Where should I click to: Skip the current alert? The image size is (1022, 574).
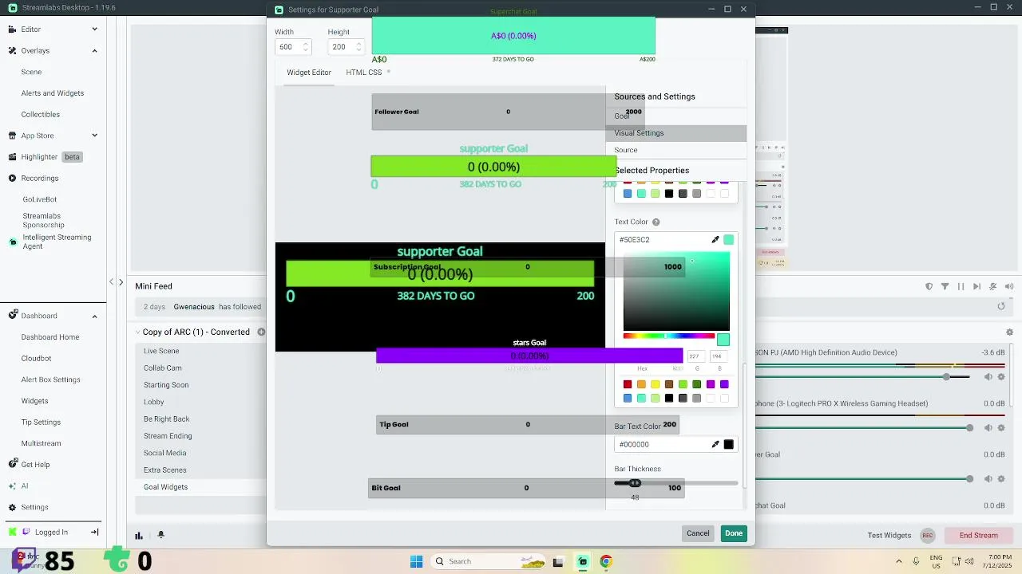[x=976, y=287]
